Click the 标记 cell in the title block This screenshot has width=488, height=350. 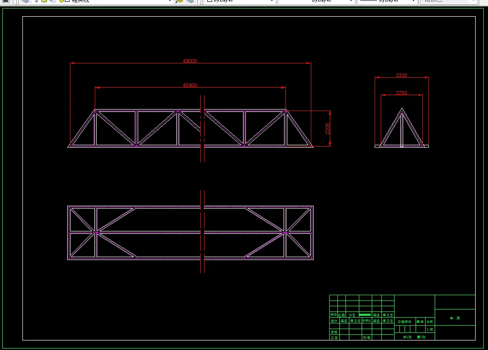pyautogui.click(x=333, y=315)
